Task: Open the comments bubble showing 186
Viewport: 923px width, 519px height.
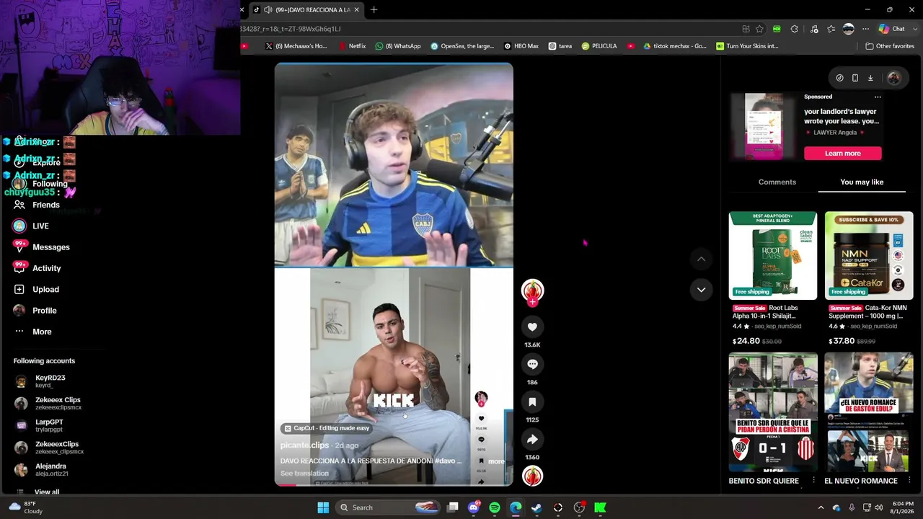Action: point(532,365)
